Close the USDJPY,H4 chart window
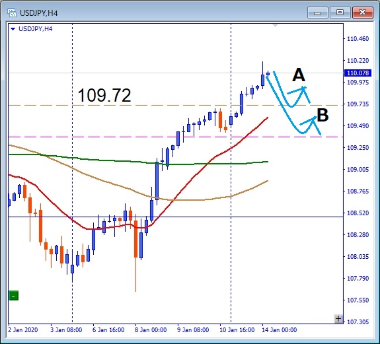The image size is (380, 344). 363,13
